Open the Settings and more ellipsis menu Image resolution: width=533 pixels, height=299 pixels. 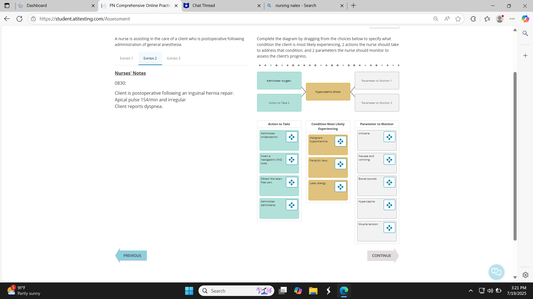pos(512,19)
